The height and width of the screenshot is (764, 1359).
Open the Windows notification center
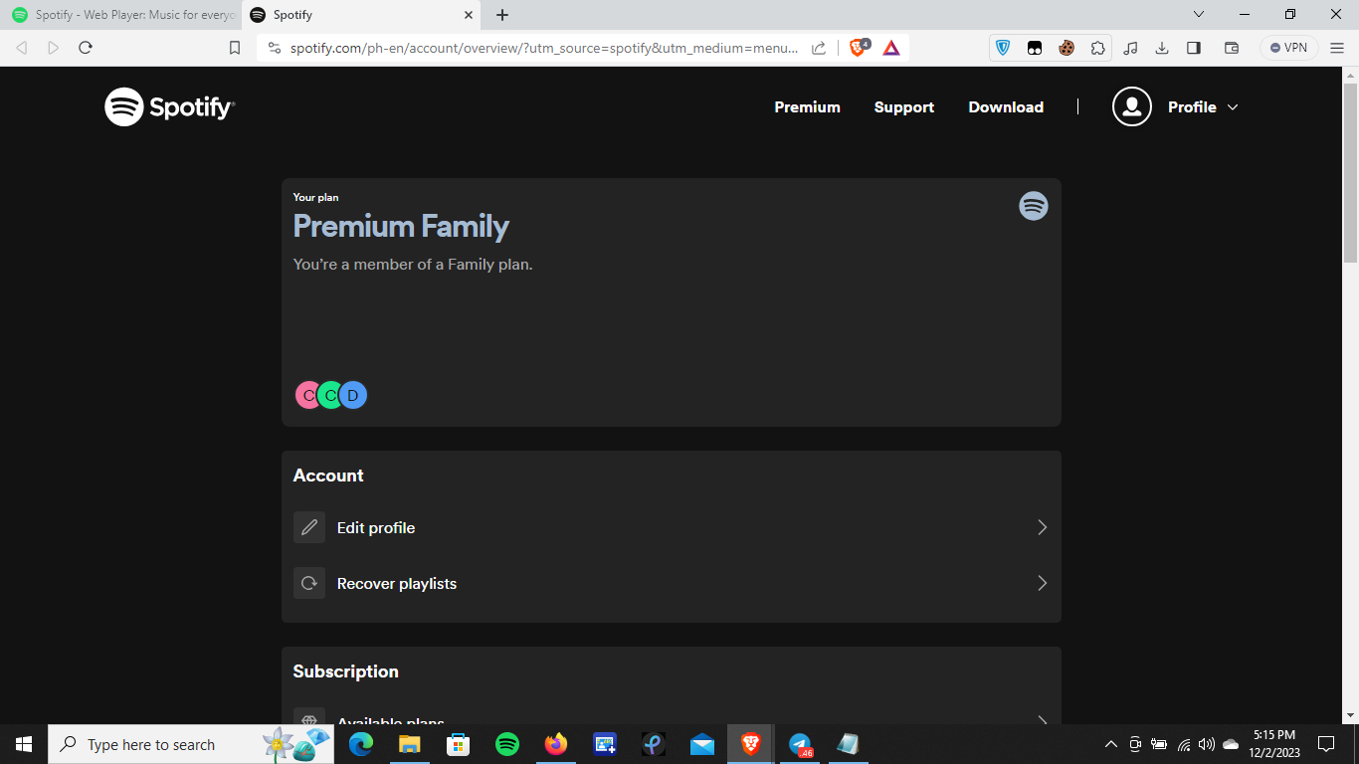click(1326, 744)
